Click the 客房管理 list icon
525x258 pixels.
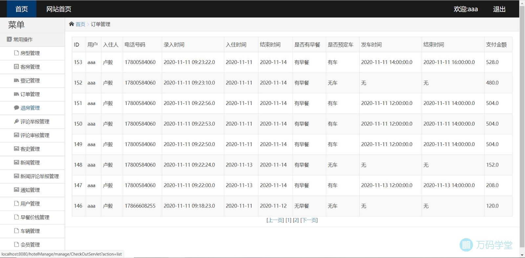[16, 67]
